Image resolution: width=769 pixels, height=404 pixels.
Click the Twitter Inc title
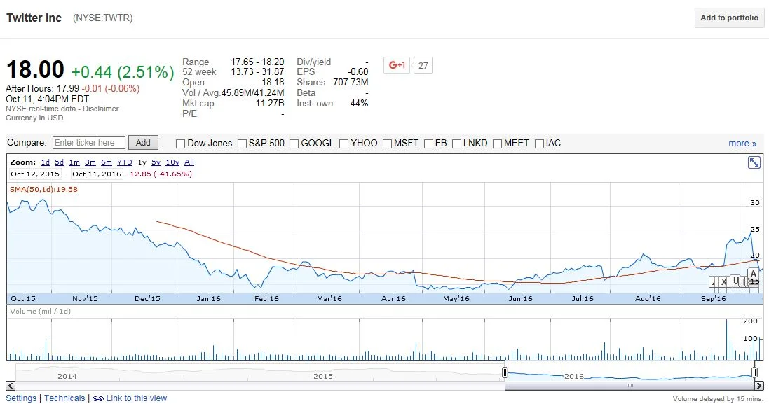34,18
